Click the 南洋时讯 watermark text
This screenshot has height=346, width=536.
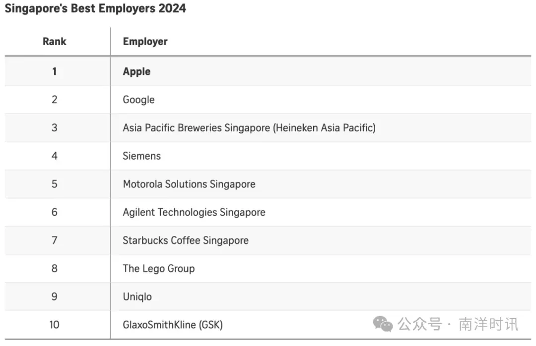click(x=488, y=325)
